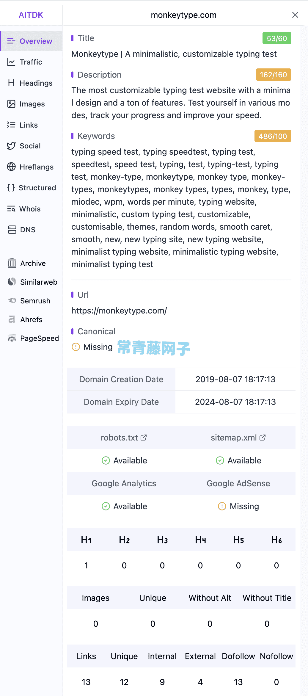Click the Headings H icon
This screenshot has height=696, width=308.
(x=11, y=83)
